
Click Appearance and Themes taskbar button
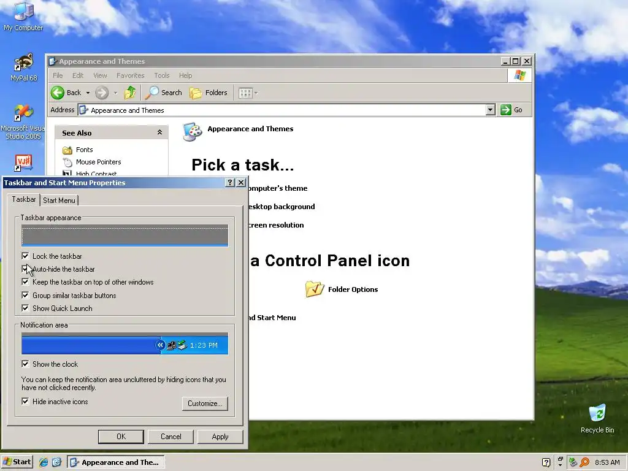(116, 462)
